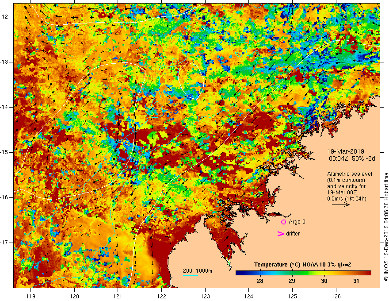Screen dimensions: 389x301
Task: Click the color bar value 28
Action: [x=260, y=281]
